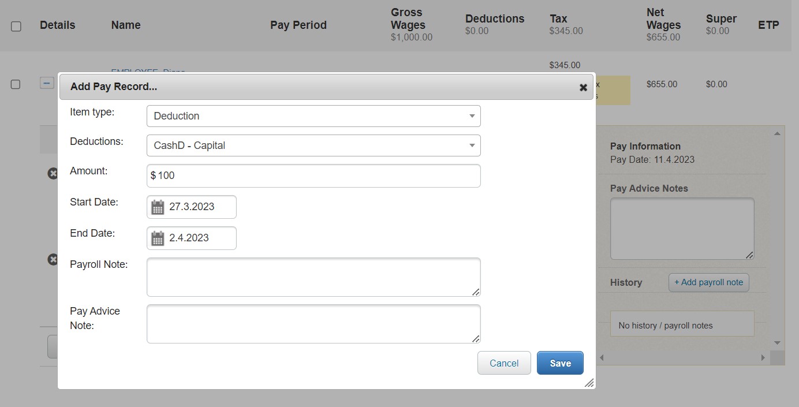
Task: Grab the dialog resize handle corner
Action: pyautogui.click(x=589, y=383)
